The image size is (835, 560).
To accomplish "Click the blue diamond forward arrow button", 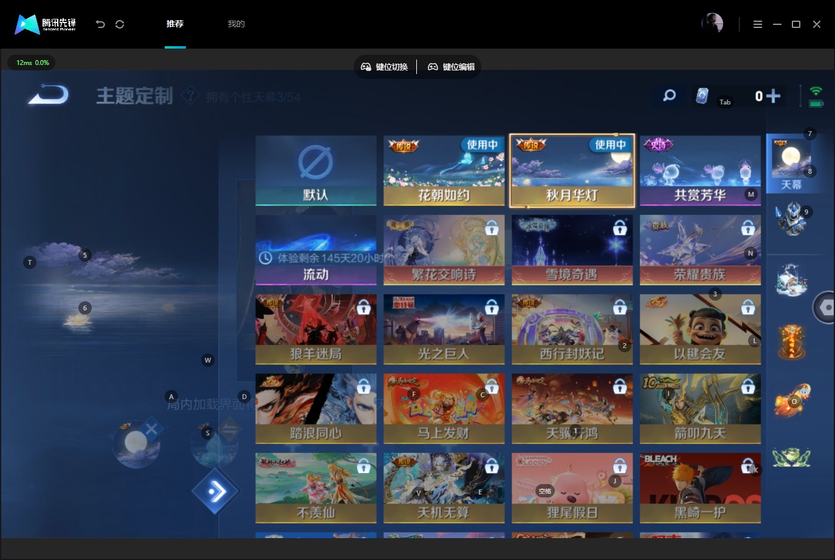I will (216, 491).
